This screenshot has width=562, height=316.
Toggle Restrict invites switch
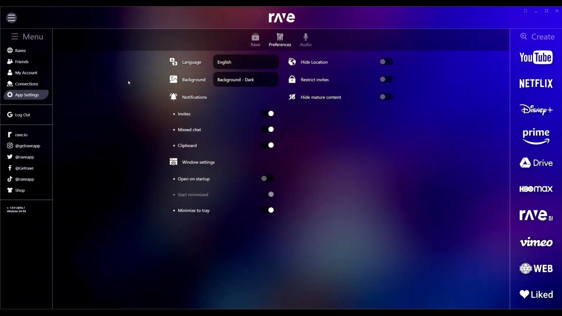click(x=386, y=80)
